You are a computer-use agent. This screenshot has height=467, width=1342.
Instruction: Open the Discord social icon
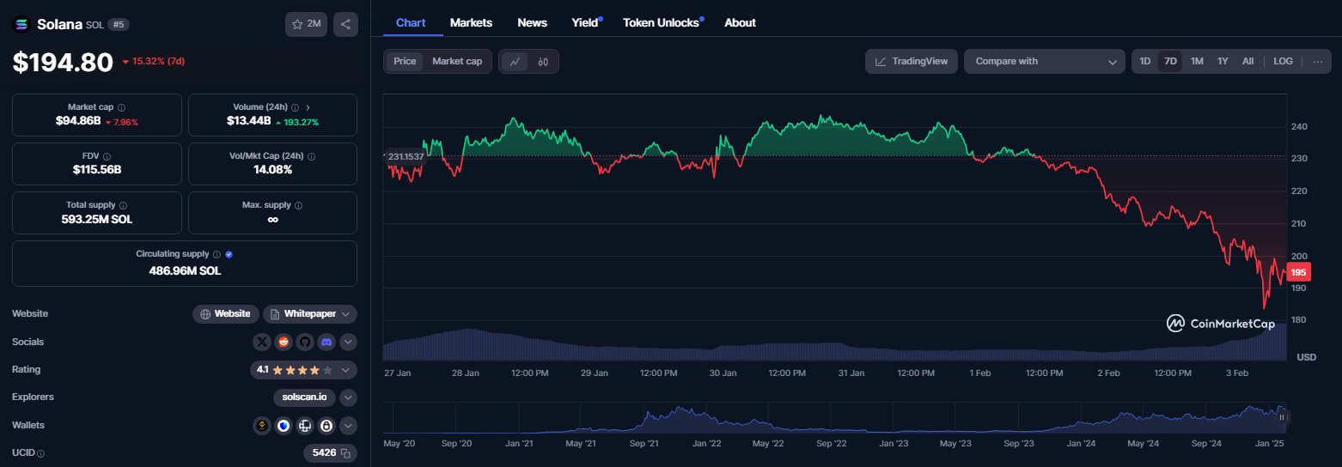tap(326, 342)
